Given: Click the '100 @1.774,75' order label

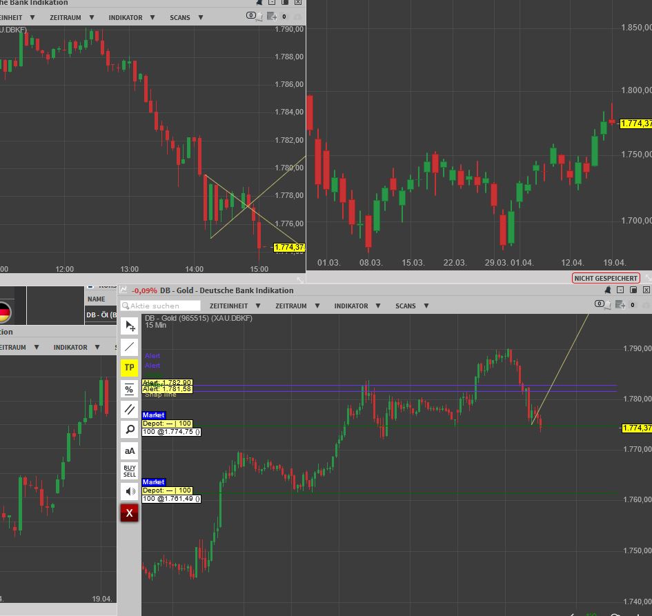Looking at the screenshot, I should [x=171, y=431].
